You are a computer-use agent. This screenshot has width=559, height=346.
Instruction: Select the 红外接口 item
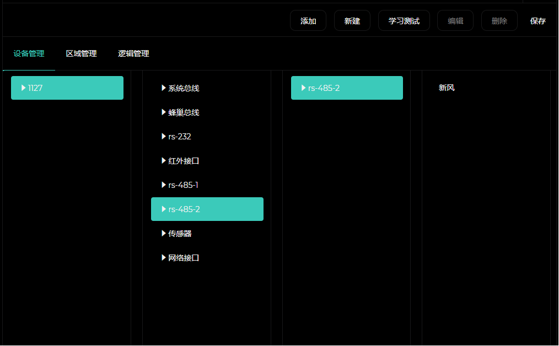(x=207, y=160)
